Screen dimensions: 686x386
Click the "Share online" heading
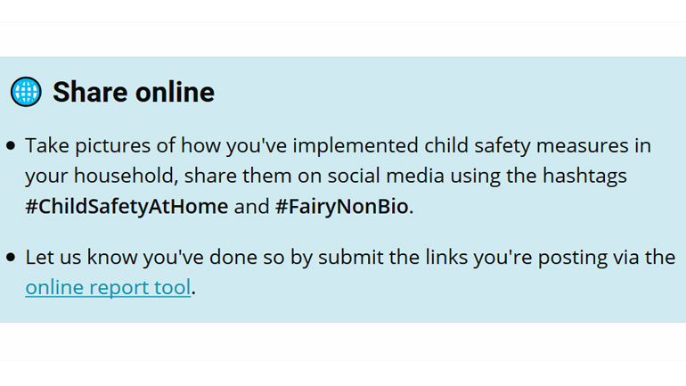pyautogui.click(x=134, y=92)
